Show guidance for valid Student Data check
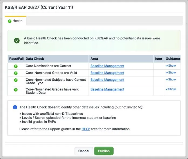The image size is (188, 159). click(171, 89)
